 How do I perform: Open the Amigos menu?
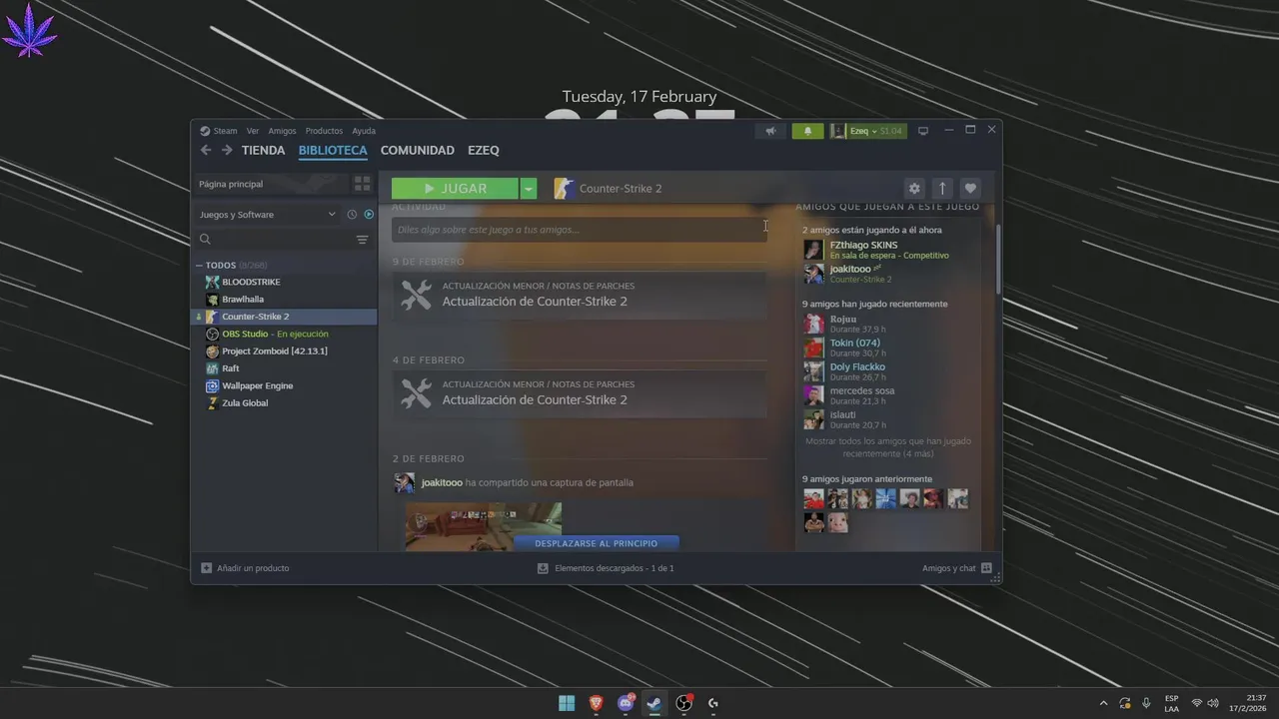(282, 131)
